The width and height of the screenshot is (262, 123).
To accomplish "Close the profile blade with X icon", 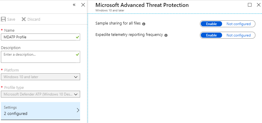I will pos(83,5).
